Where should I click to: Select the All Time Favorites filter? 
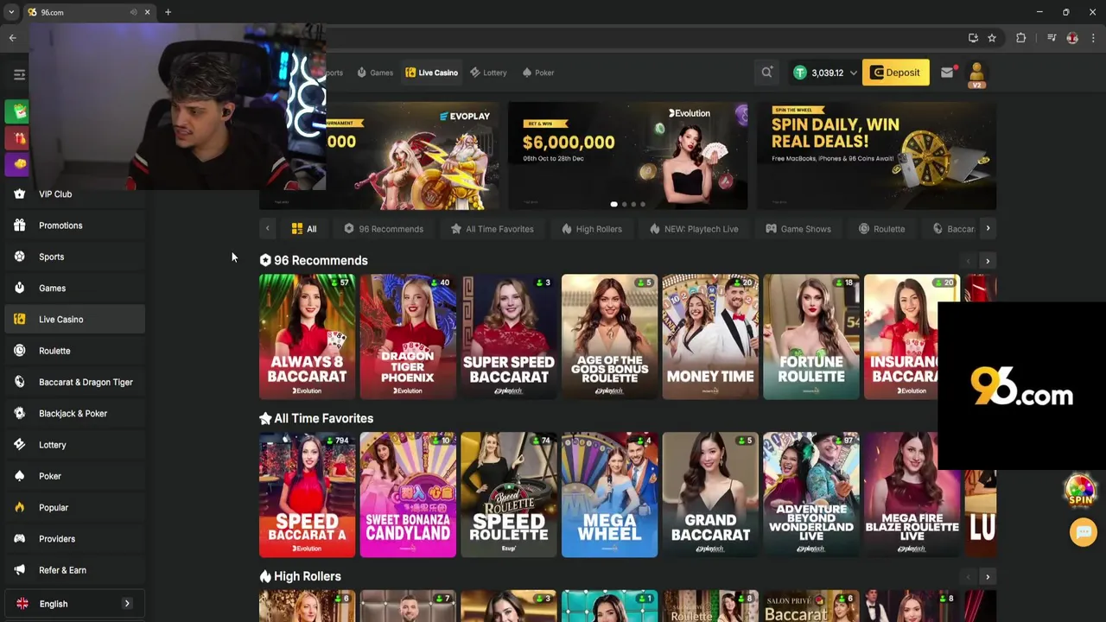point(493,229)
